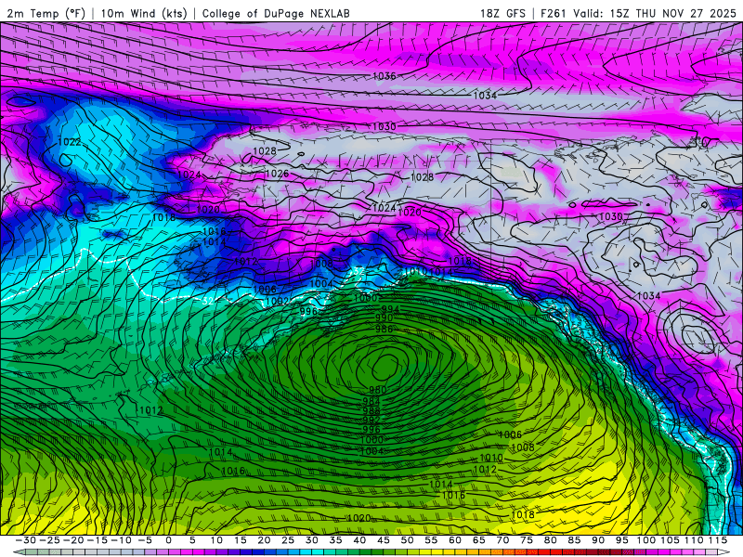Click the 45 value on the temperature scale
Viewport: 743px width, 557px height.
pos(384,540)
